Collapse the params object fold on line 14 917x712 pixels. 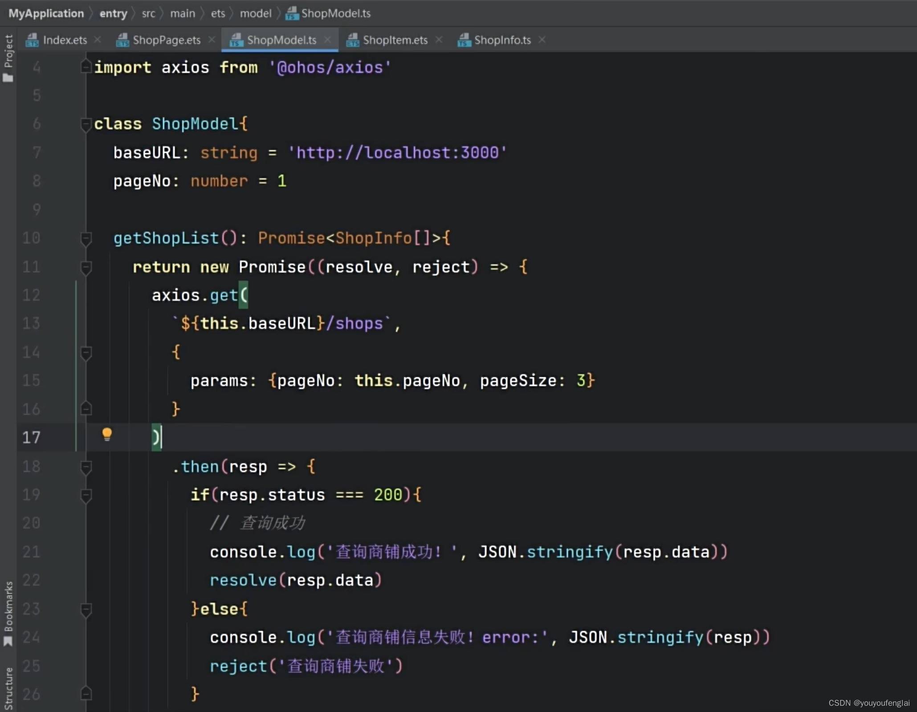coord(86,354)
